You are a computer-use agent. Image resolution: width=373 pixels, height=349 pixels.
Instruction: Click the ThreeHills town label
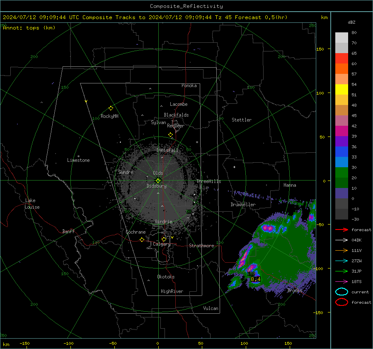click(208, 181)
